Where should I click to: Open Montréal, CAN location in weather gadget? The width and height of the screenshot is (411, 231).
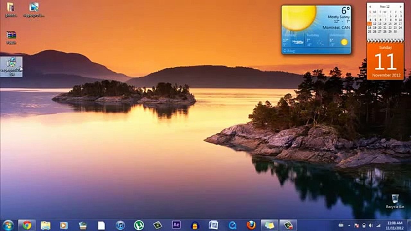[336, 28]
